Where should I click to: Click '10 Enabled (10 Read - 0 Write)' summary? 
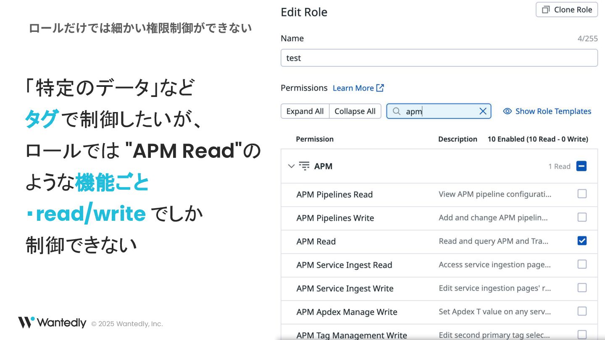coord(538,139)
